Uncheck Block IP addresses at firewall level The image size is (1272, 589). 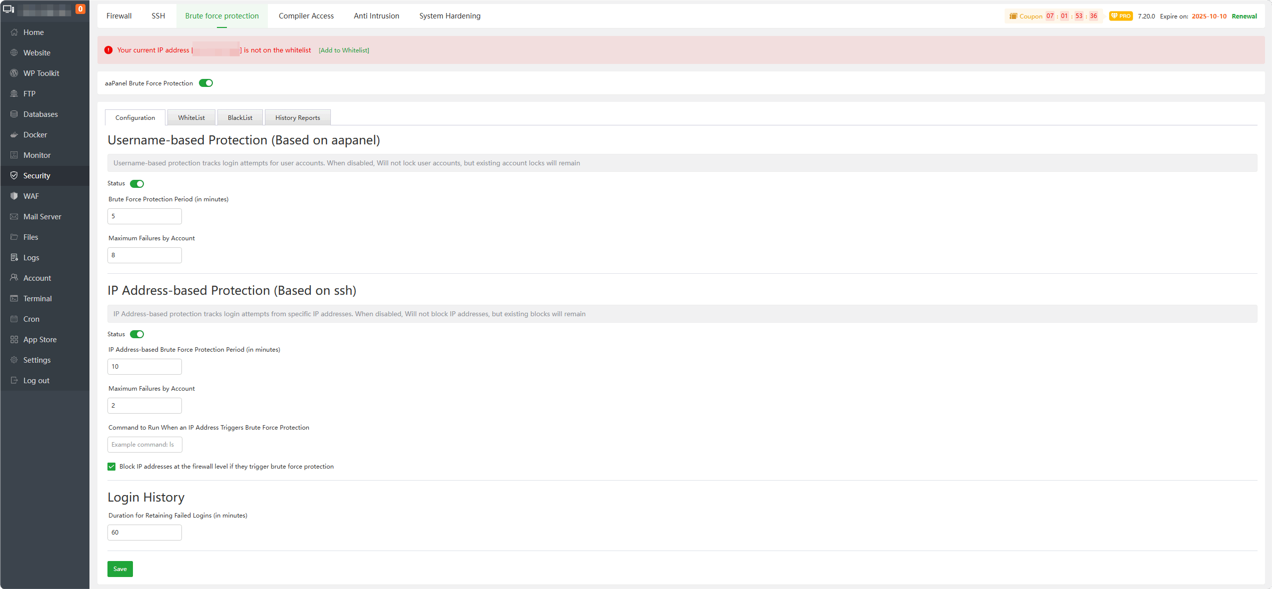(x=111, y=467)
